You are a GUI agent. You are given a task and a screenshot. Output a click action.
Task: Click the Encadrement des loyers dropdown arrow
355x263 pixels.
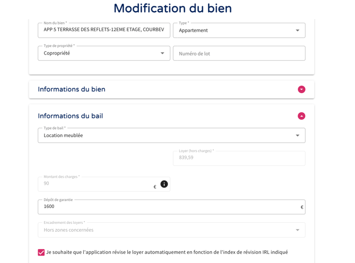click(x=297, y=230)
